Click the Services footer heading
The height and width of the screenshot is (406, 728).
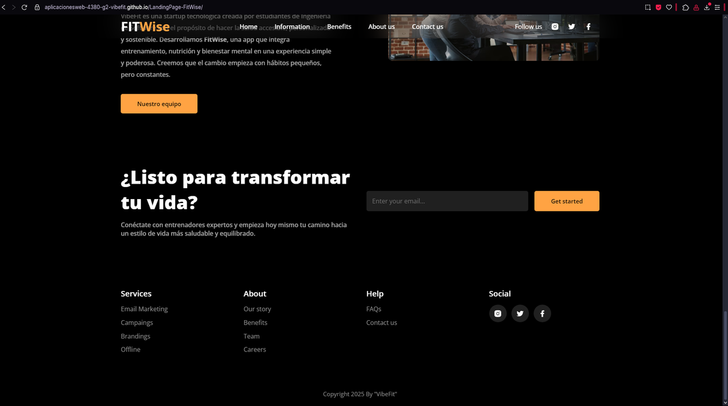pos(136,294)
